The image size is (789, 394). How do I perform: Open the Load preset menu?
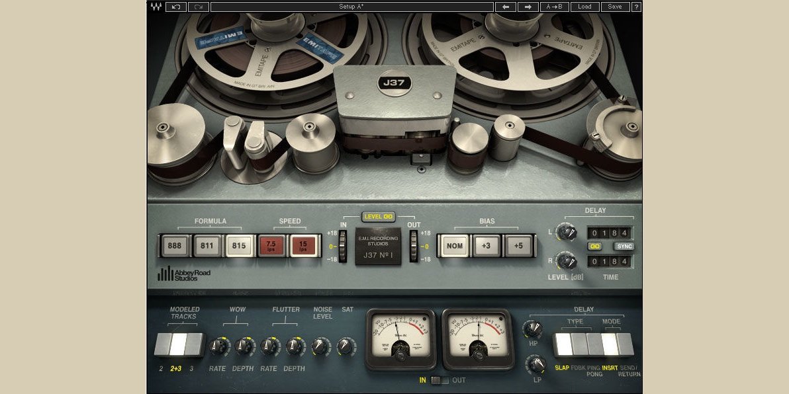(584, 7)
